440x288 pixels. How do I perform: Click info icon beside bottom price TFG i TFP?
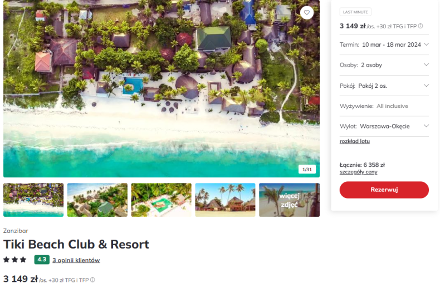(x=92, y=280)
